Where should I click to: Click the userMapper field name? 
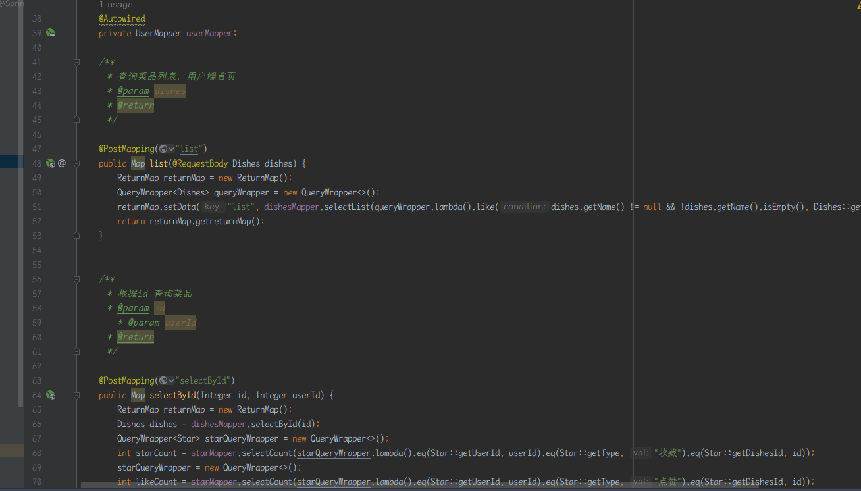click(x=209, y=33)
